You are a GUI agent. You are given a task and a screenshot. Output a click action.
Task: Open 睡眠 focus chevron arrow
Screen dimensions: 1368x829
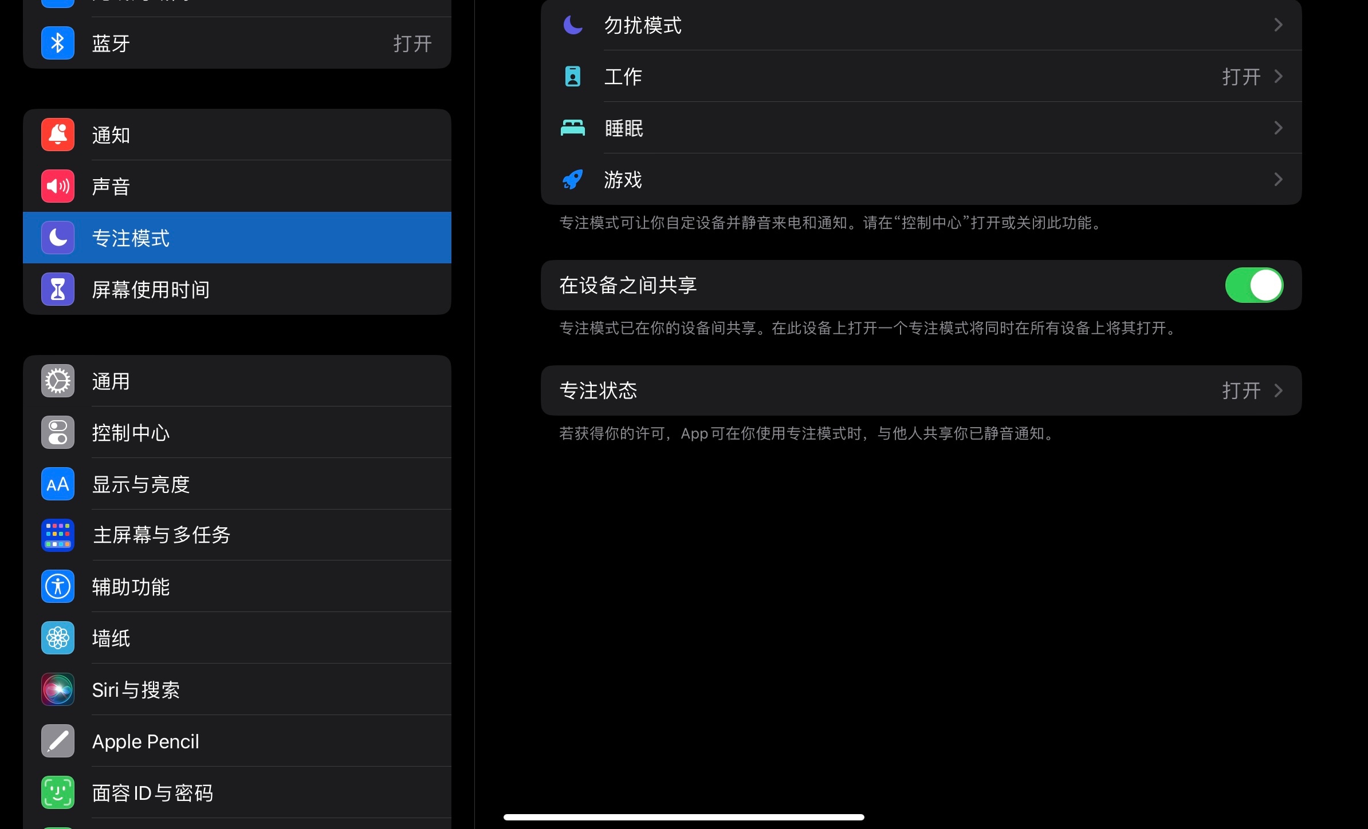coord(1278,128)
